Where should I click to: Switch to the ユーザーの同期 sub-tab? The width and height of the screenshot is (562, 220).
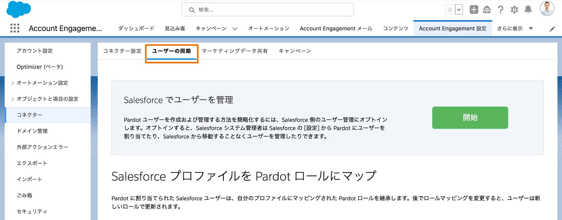tap(171, 51)
